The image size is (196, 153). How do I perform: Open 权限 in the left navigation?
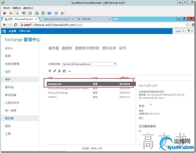[x=8, y=56]
